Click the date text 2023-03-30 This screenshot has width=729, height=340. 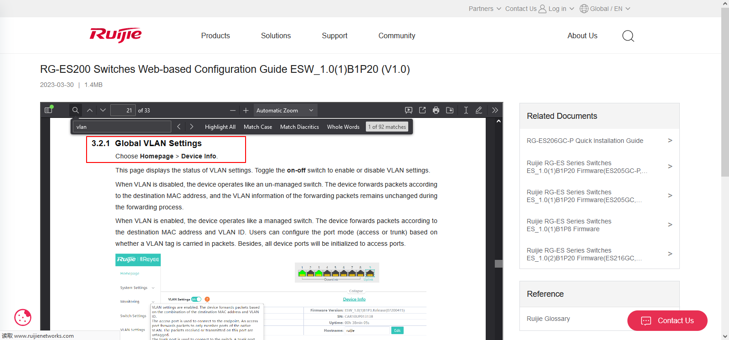pyautogui.click(x=56, y=85)
